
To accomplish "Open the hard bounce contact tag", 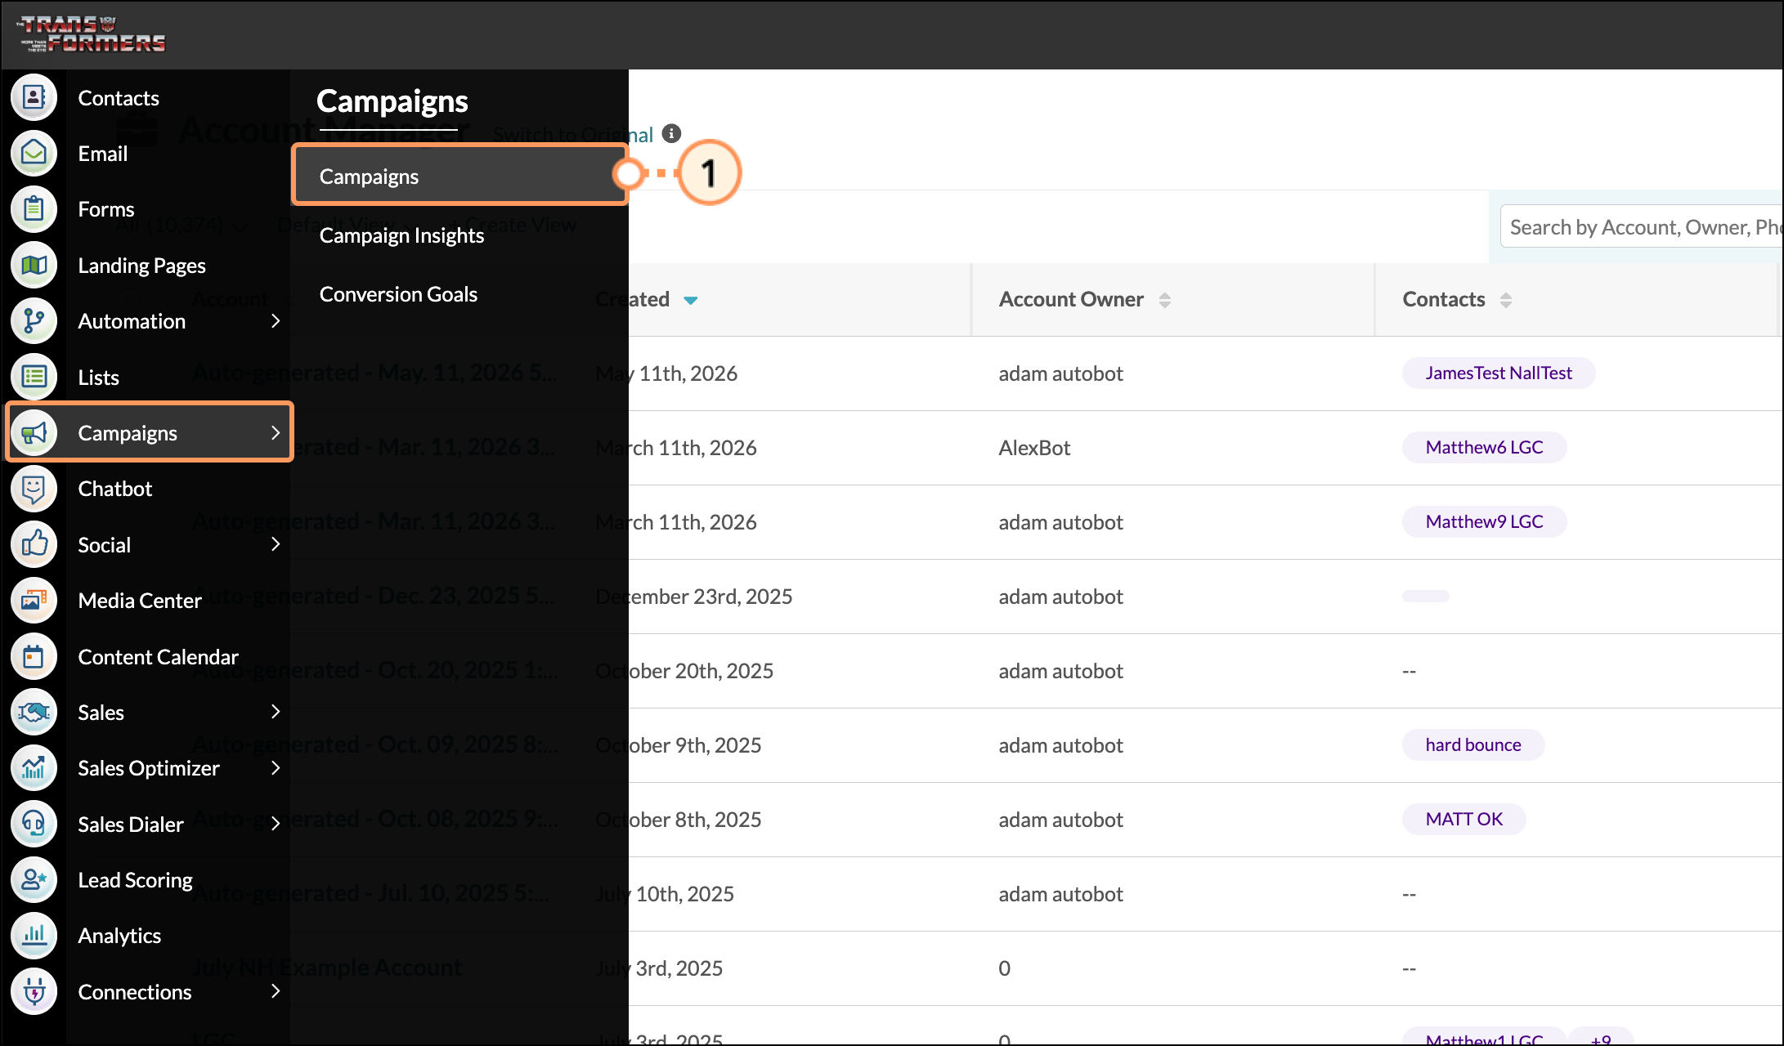I will click(1473, 744).
